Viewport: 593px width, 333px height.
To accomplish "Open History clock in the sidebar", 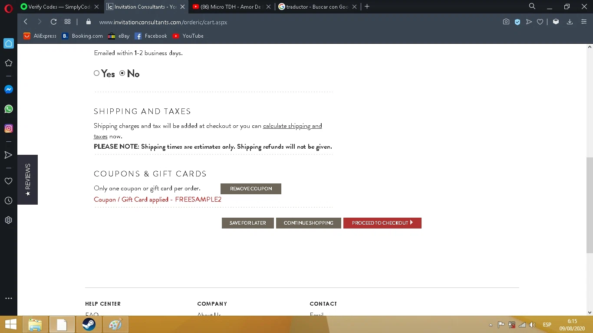I will coord(8,201).
